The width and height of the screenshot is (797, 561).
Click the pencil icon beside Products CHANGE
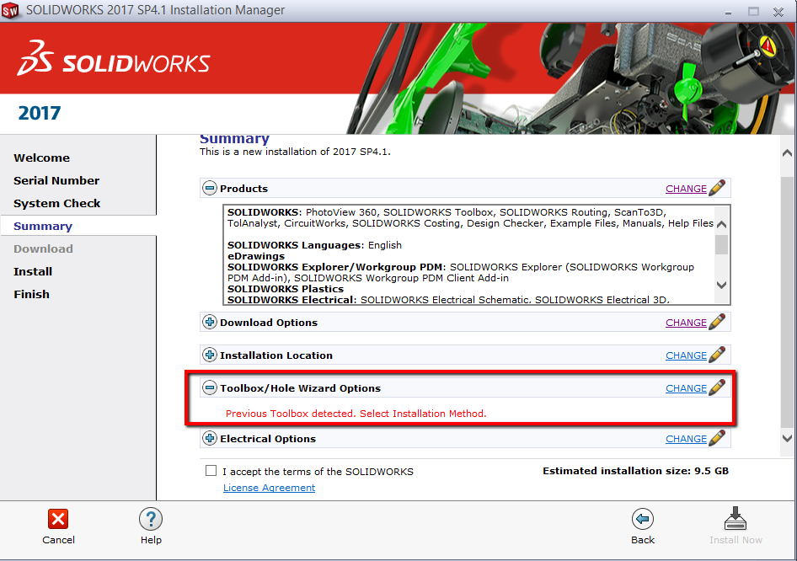[717, 188]
